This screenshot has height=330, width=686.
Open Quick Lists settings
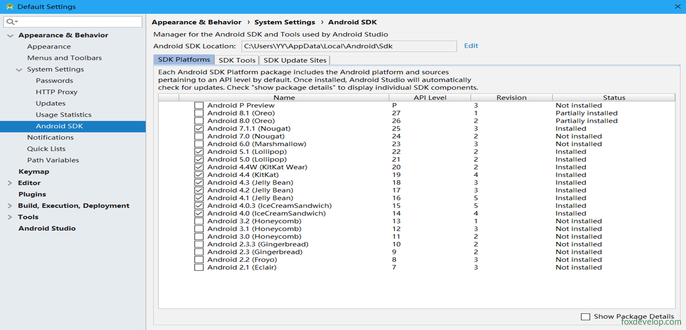pyautogui.click(x=46, y=149)
